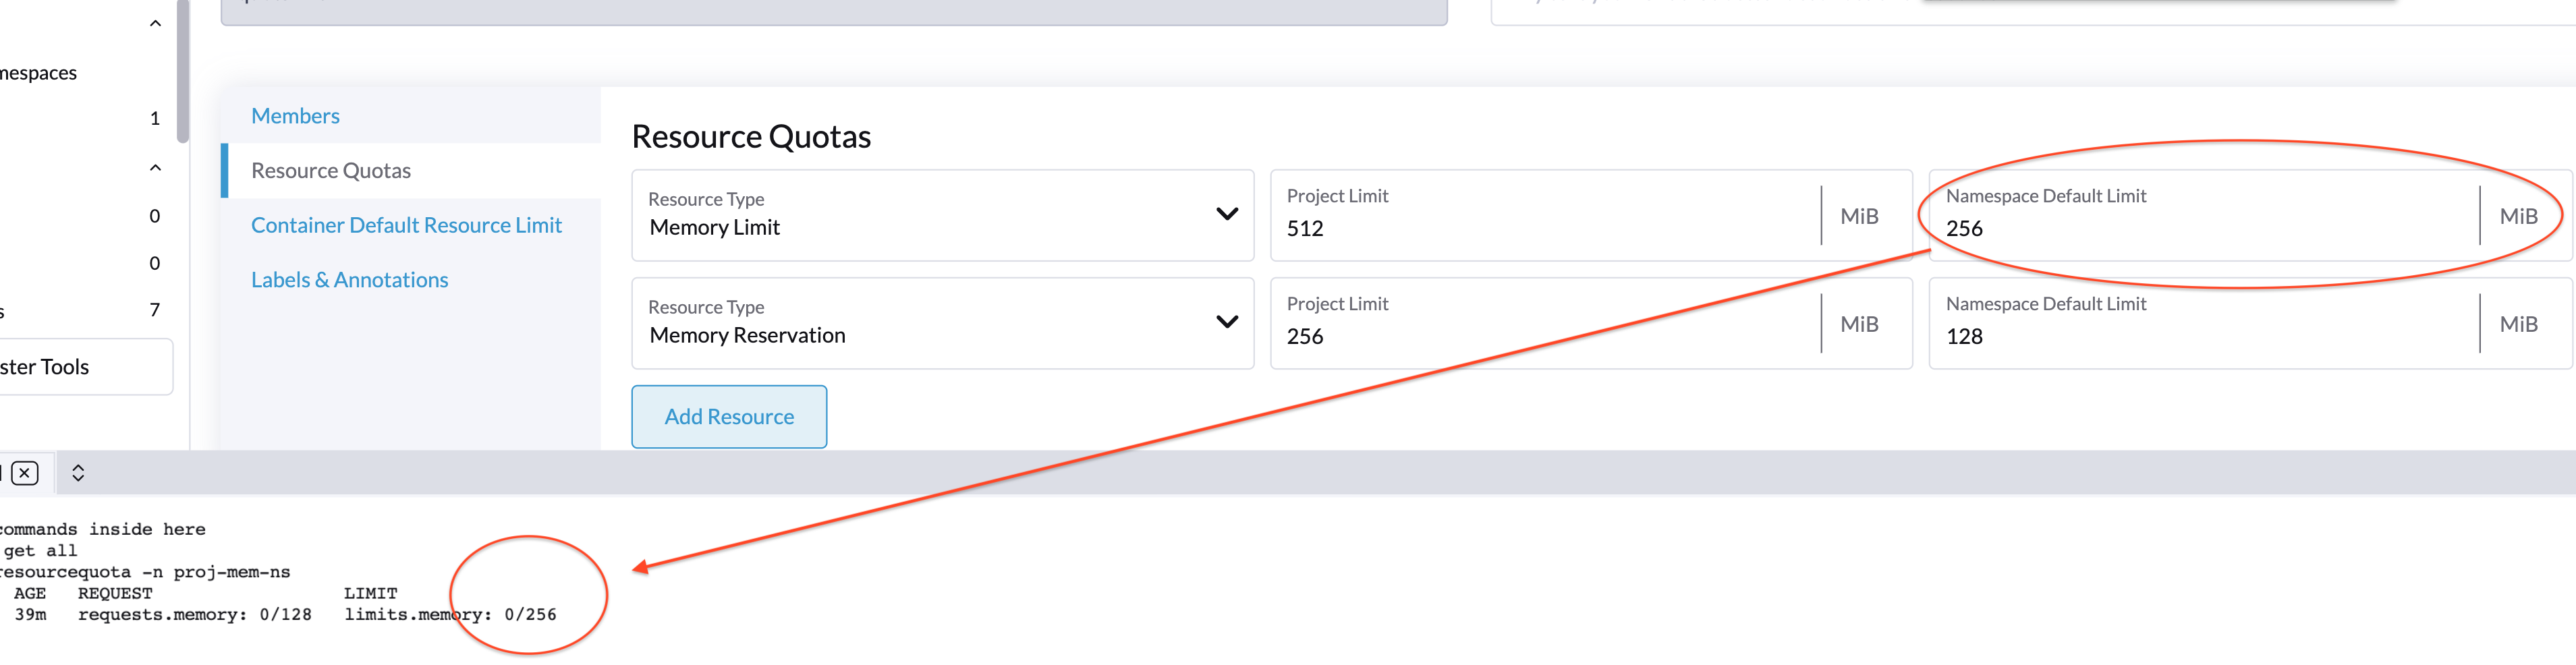Collapse the top sidebar section chevron

(x=154, y=21)
